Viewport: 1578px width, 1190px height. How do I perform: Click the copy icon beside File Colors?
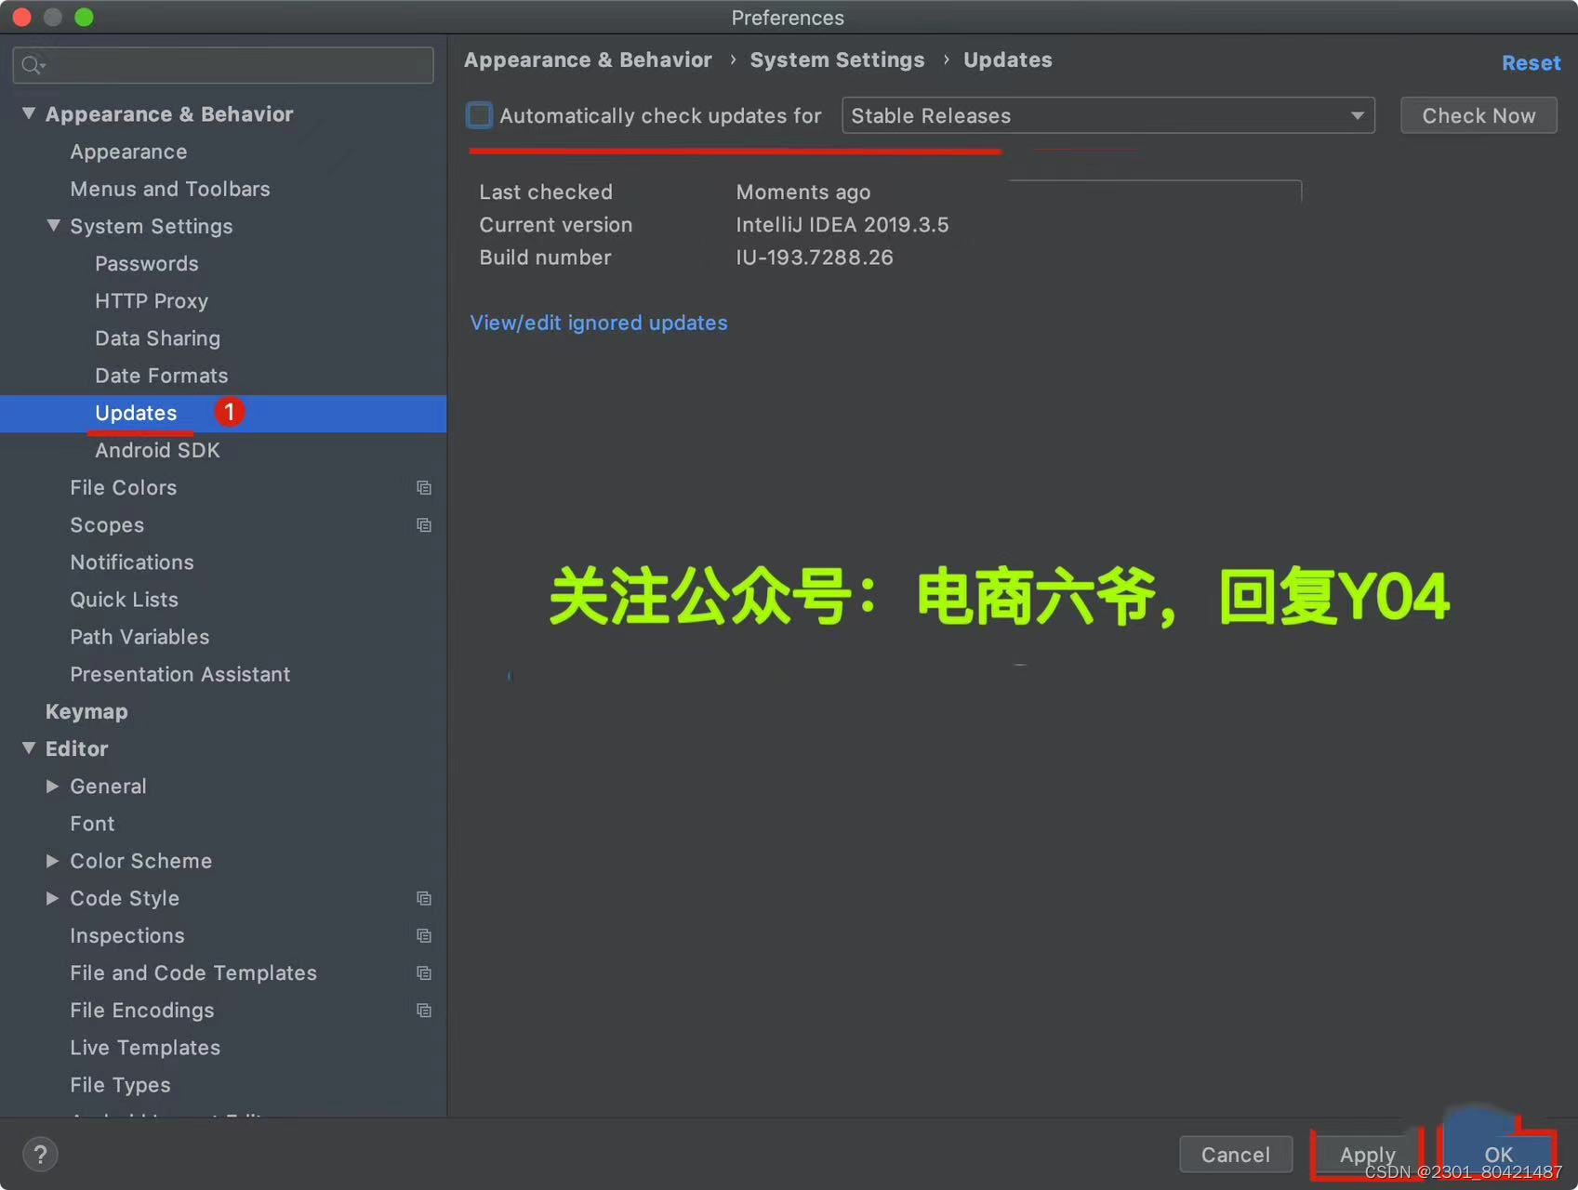(x=424, y=487)
